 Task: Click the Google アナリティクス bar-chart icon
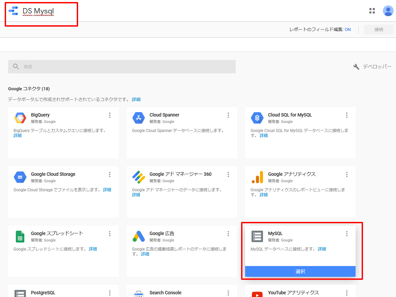click(257, 177)
